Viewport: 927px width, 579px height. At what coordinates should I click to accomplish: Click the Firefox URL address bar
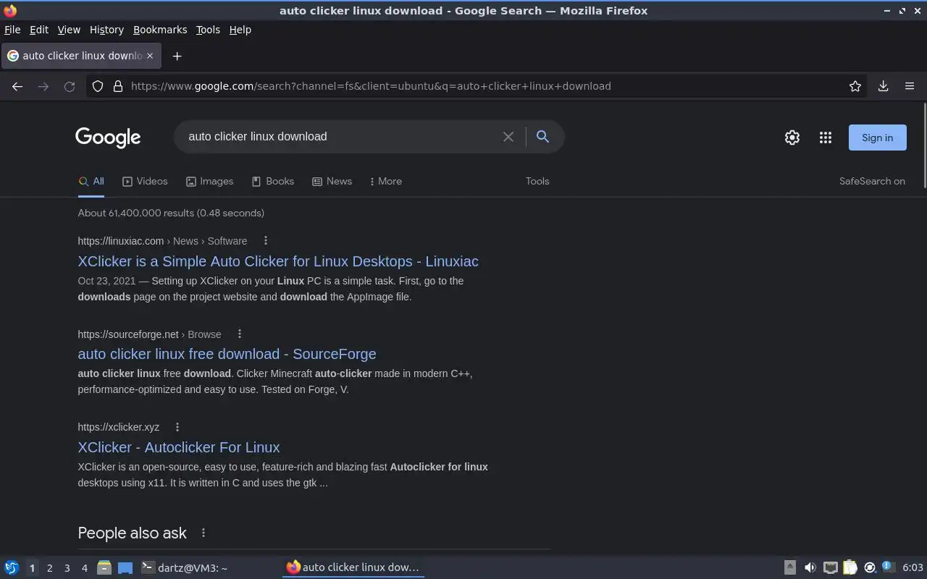tap(478, 86)
